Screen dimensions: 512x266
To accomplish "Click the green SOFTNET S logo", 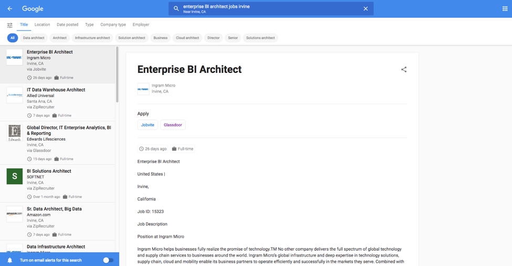I will pos(14,176).
